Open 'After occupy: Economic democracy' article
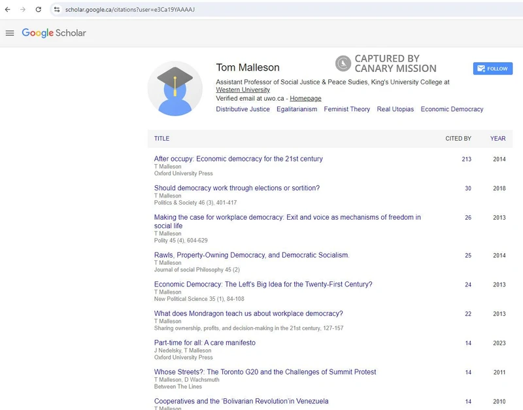Viewport: 523px width, 410px height. [x=238, y=159]
